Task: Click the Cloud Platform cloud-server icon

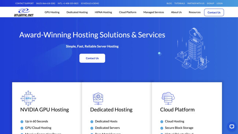Action: (168, 98)
